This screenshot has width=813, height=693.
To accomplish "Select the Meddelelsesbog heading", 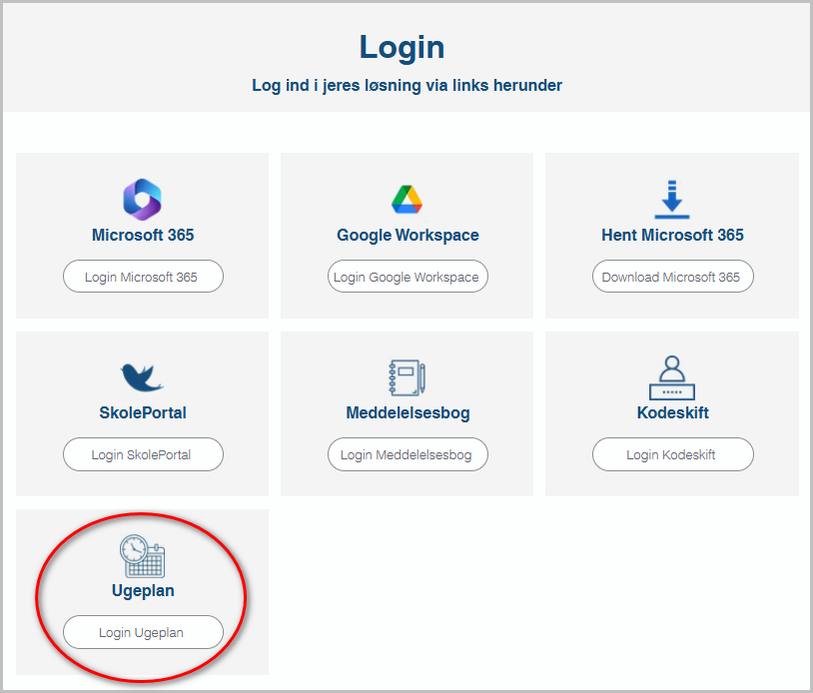I will tap(407, 412).
